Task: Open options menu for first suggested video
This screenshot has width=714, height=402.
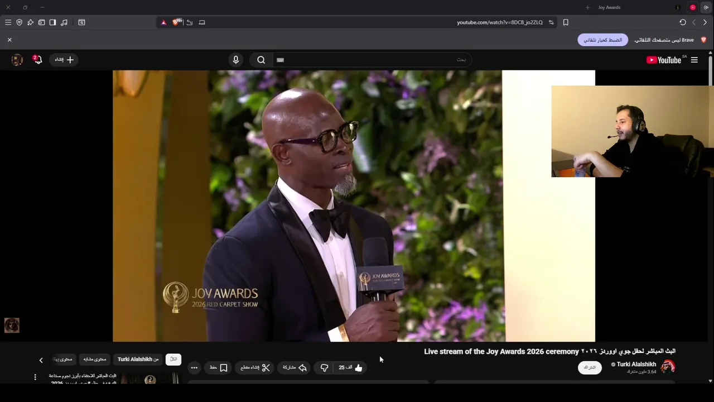Action: [35, 377]
